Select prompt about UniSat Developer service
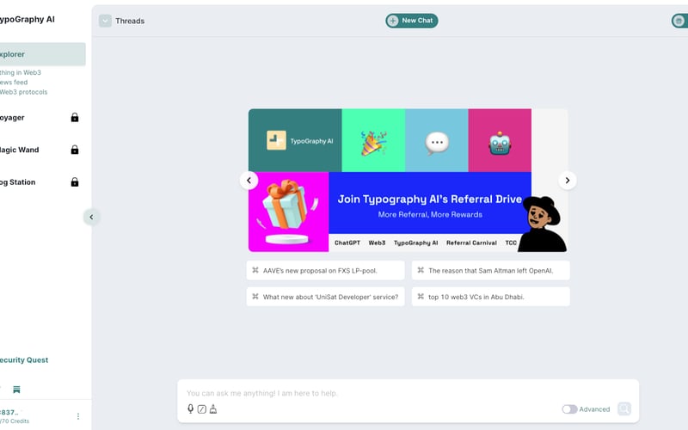The image size is (688, 430). click(x=326, y=297)
